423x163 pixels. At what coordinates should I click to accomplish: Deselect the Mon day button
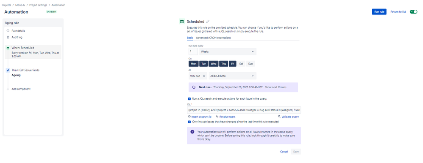point(193,64)
